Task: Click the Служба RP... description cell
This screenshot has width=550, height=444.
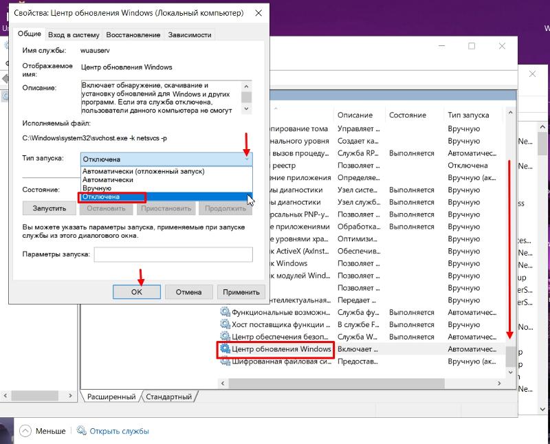Action: [x=357, y=153]
